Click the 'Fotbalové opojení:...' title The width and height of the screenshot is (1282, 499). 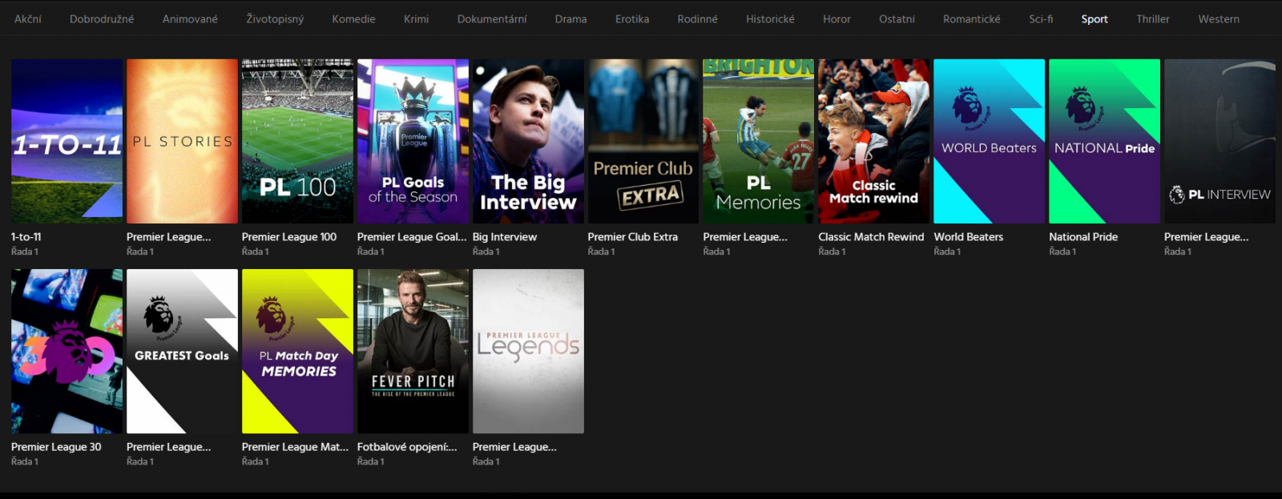[x=407, y=447]
